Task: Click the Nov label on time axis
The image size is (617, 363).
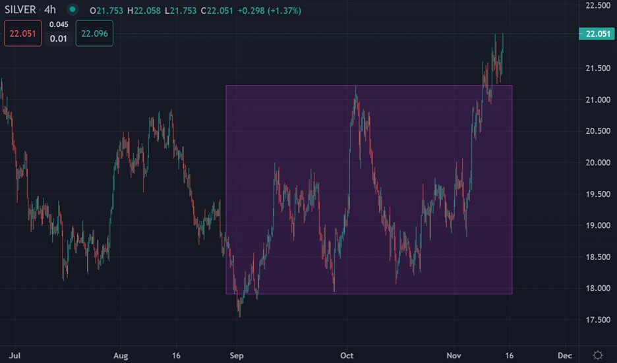Action: [x=454, y=356]
